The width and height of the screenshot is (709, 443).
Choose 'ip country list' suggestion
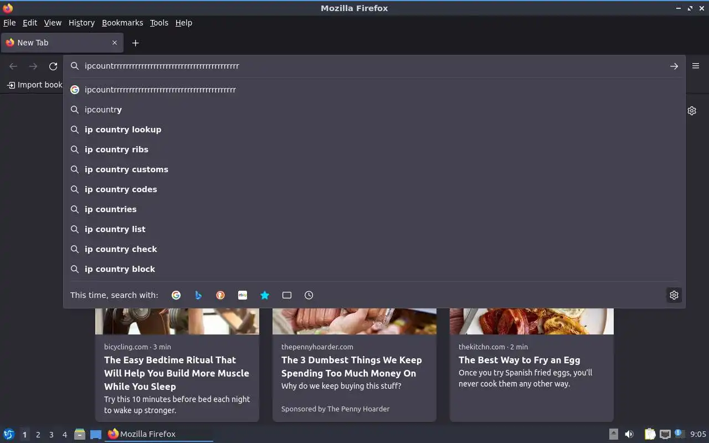[374, 229]
